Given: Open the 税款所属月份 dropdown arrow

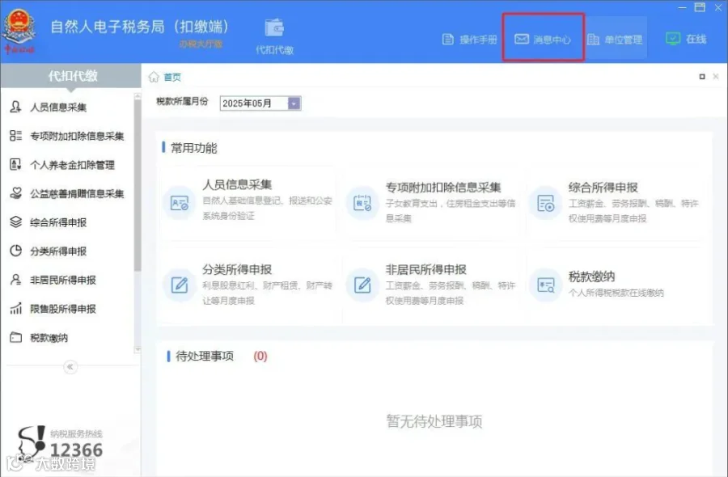Looking at the screenshot, I should click(x=294, y=103).
